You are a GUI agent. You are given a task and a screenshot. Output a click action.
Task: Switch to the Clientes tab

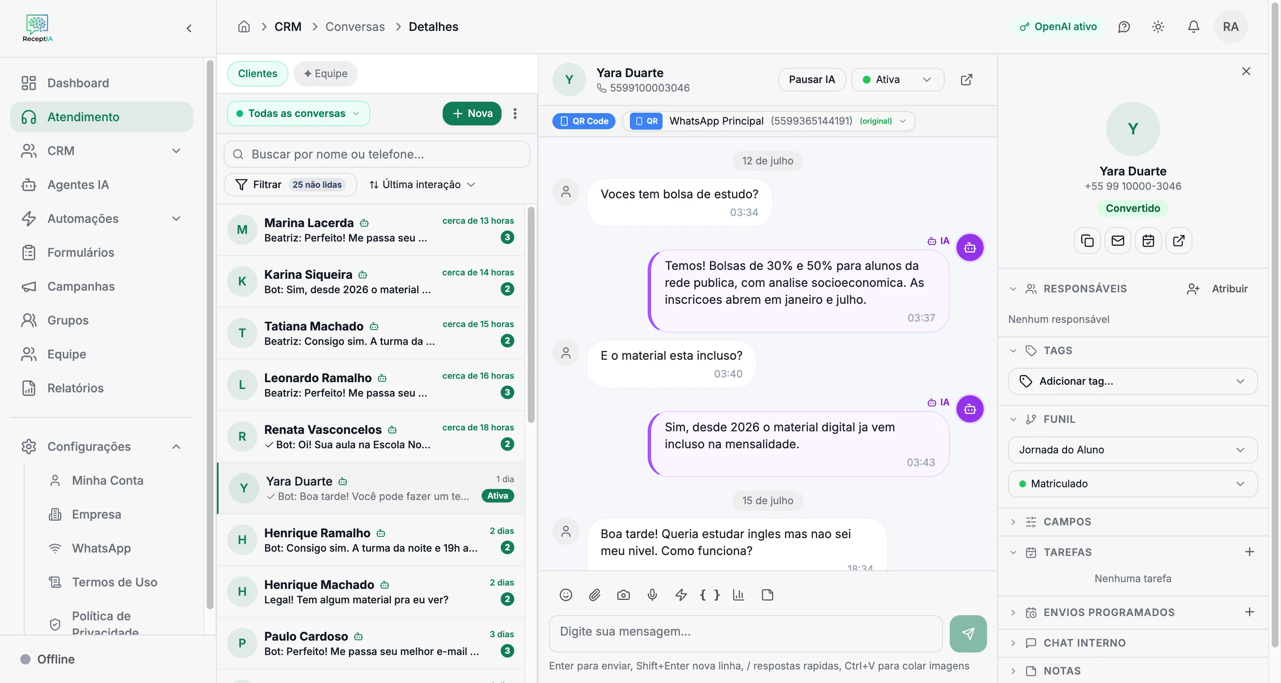click(258, 74)
